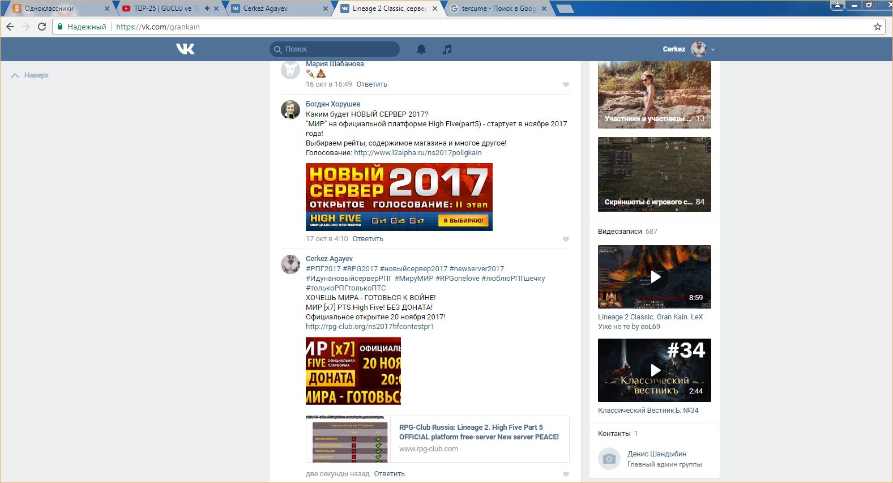Close the Cerkez Agayev tab

point(326,8)
